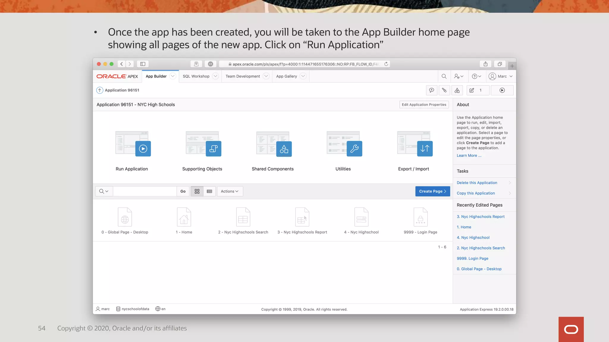Click into the page search field
The height and width of the screenshot is (342, 609).
145,191
